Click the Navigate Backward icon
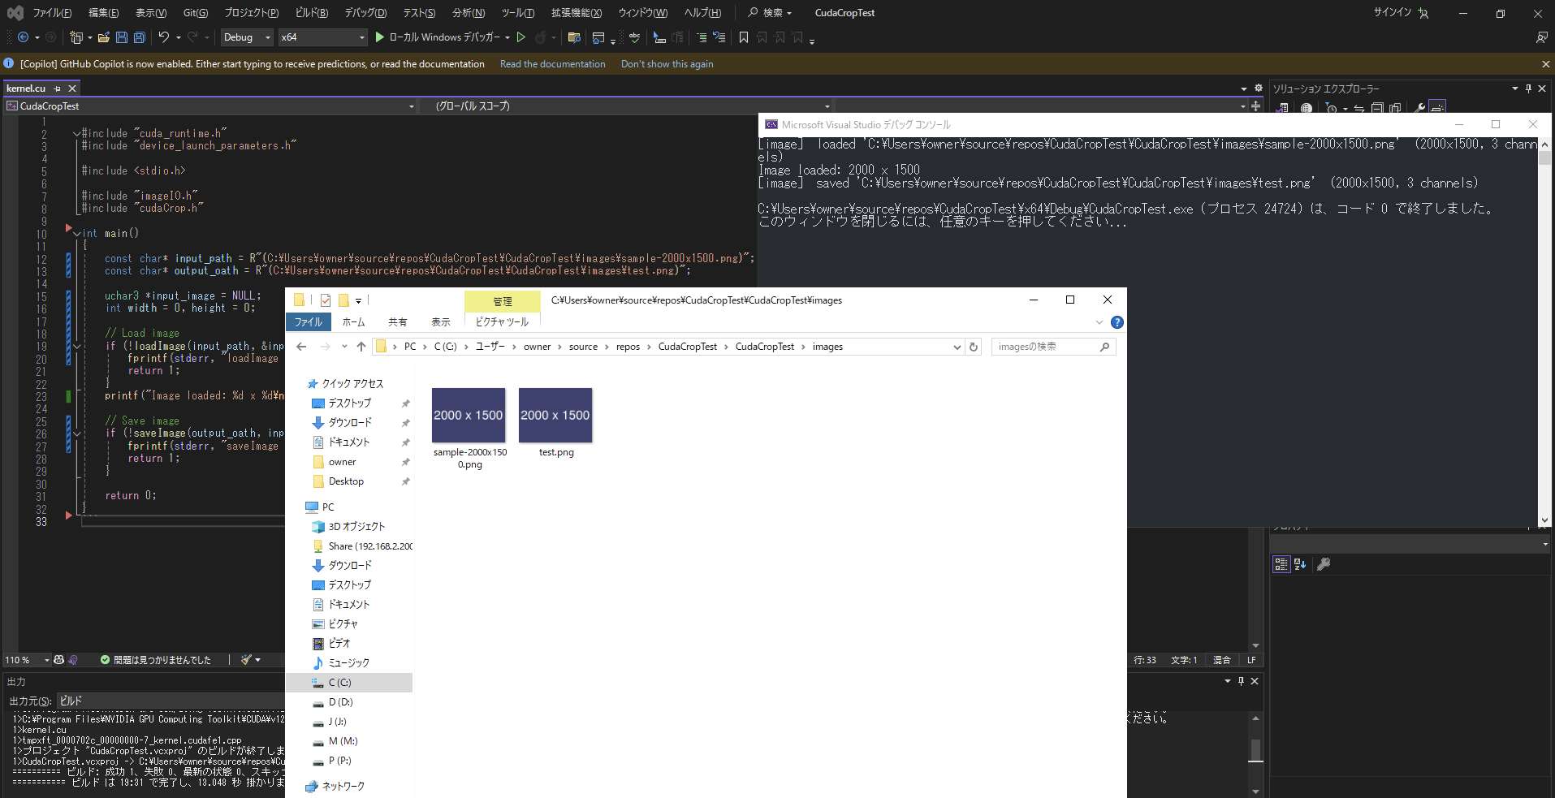Image resolution: width=1555 pixels, height=798 pixels. [23, 37]
